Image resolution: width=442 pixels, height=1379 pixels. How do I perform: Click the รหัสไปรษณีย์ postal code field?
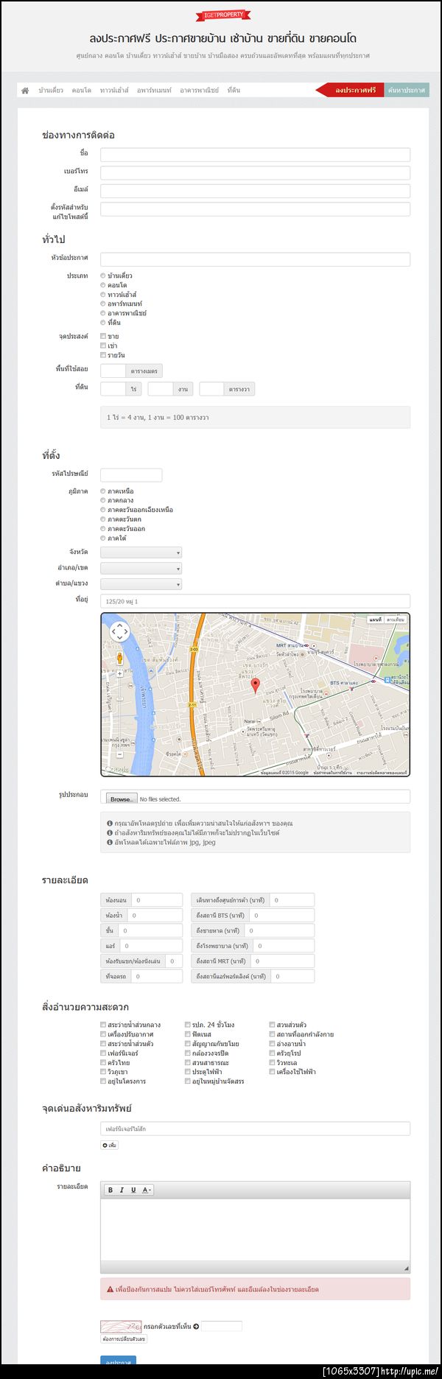pos(131,475)
